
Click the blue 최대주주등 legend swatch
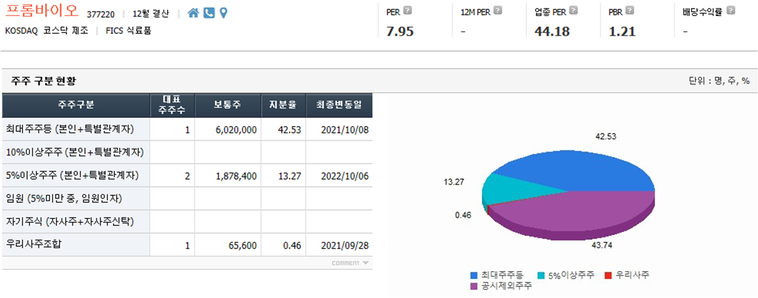click(x=475, y=275)
